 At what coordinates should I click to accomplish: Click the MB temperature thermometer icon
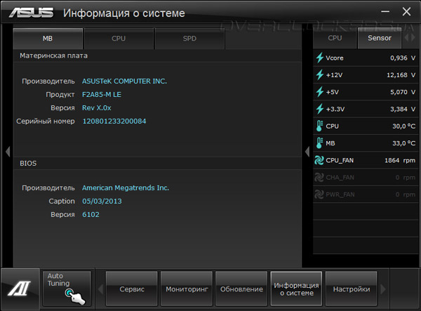pos(319,143)
